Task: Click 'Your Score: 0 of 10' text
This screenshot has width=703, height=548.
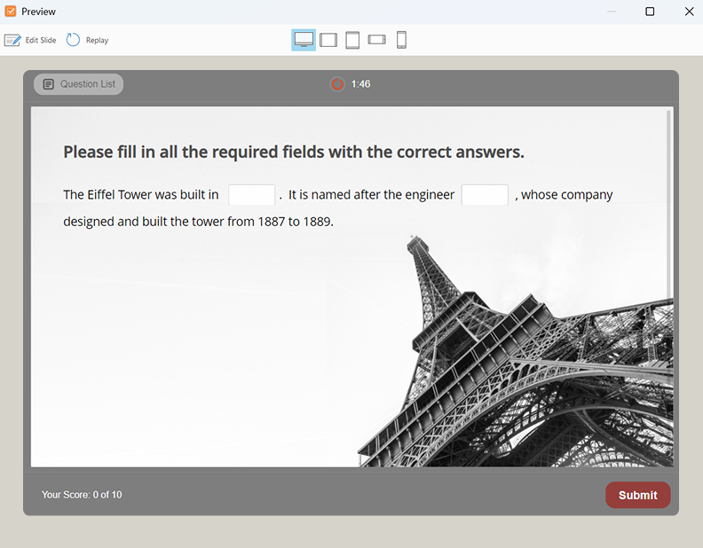Action: (x=82, y=495)
